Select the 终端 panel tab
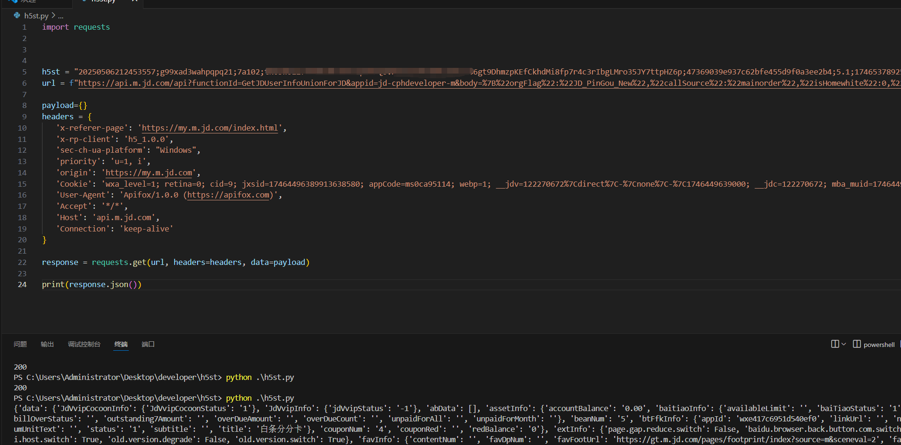Screen dimensions: 901x445 coord(121,344)
